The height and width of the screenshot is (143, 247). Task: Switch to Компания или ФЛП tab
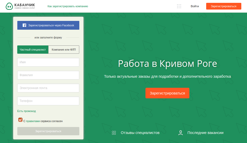tap(64, 50)
